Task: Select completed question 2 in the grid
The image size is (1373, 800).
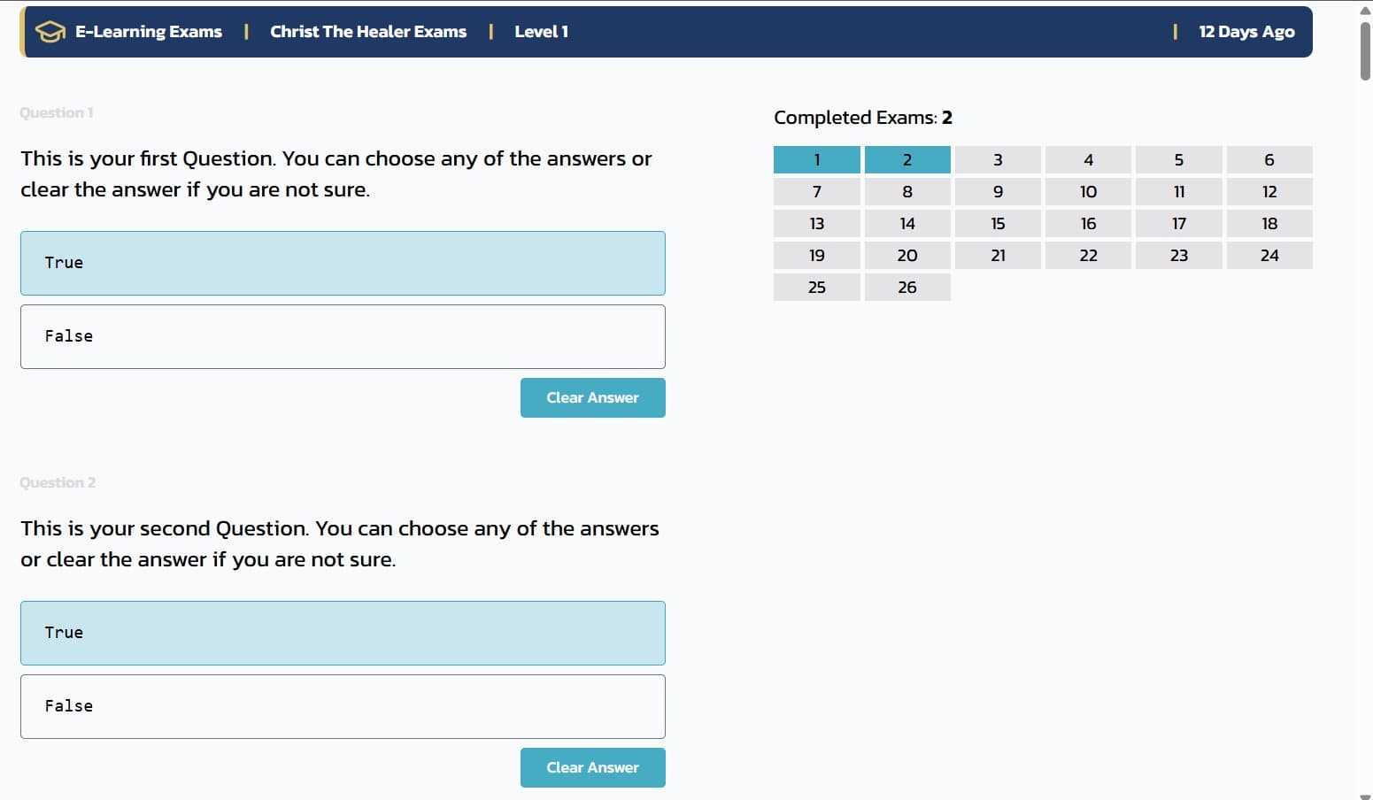Action: [906, 159]
